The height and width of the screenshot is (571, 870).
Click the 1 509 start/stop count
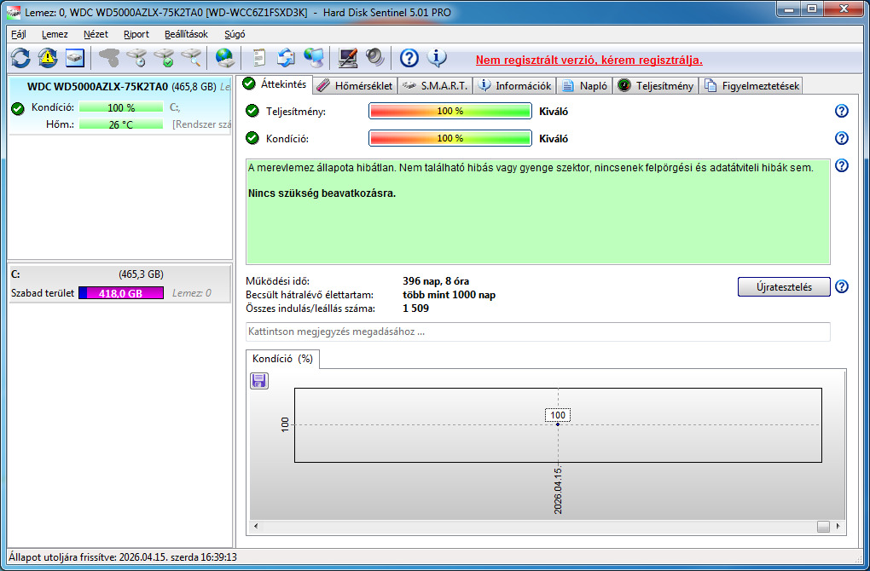point(415,309)
